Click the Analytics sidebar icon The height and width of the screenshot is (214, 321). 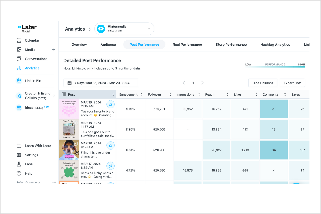19,68
